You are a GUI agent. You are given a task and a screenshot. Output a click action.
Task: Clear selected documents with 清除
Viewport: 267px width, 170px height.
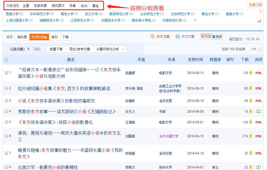click(x=37, y=49)
